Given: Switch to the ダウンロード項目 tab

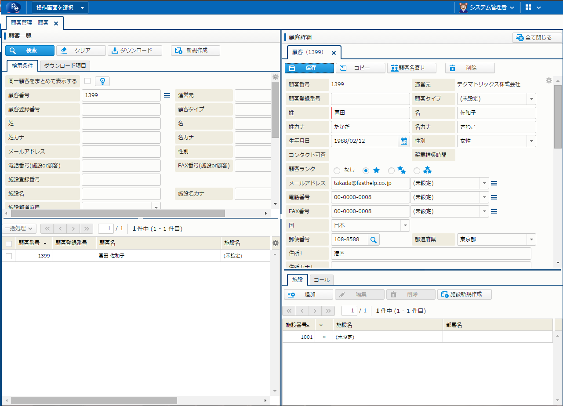Looking at the screenshot, I should pyautogui.click(x=65, y=66).
